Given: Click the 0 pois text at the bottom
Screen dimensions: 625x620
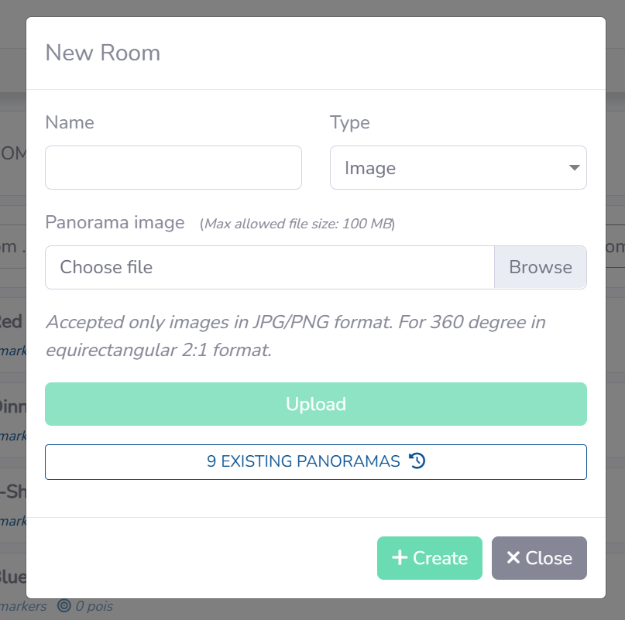Looking at the screenshot, I should [94, 606].
